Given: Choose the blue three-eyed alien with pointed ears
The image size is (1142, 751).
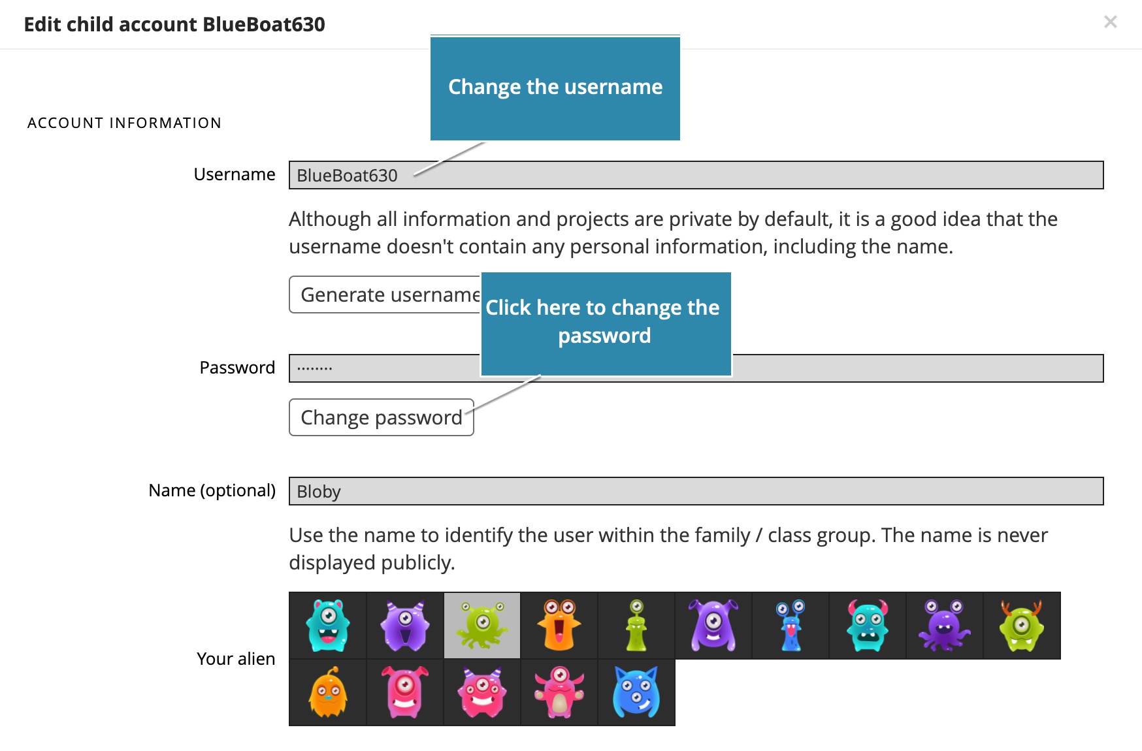Looking at the screenshot, I should tap(636, 692).
